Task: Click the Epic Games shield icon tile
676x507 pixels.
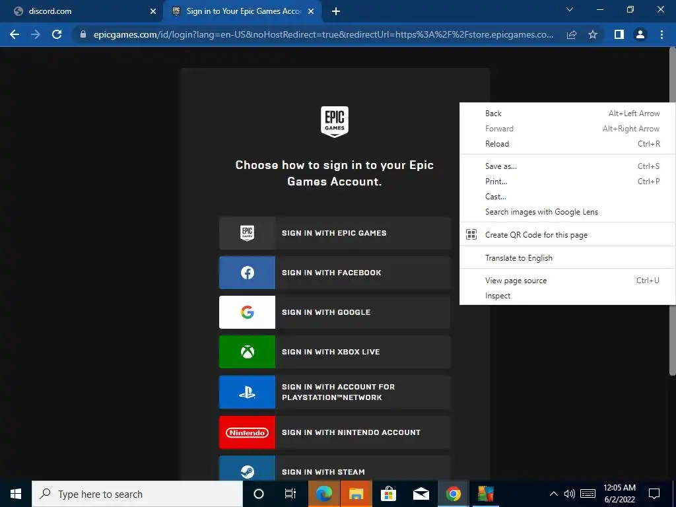Action: 247,233
